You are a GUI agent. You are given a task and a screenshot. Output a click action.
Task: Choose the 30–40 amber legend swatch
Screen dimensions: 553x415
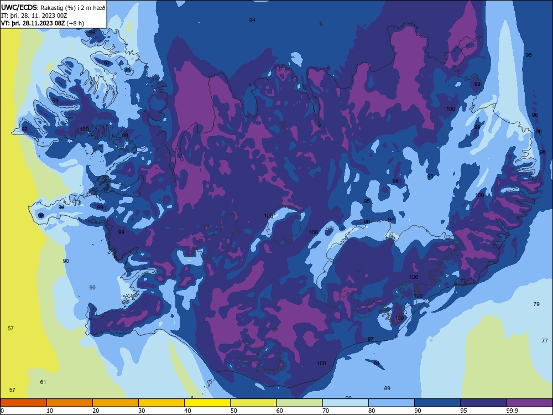[x=161, y=403]
